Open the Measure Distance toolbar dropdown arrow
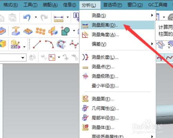173x138 pixels. coord(67,17)
